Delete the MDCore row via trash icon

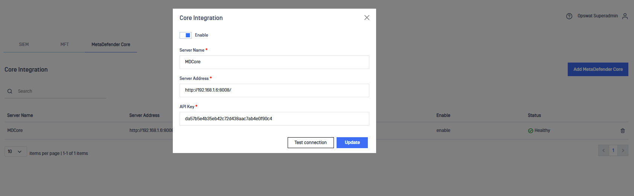click(x=623, y=131)
